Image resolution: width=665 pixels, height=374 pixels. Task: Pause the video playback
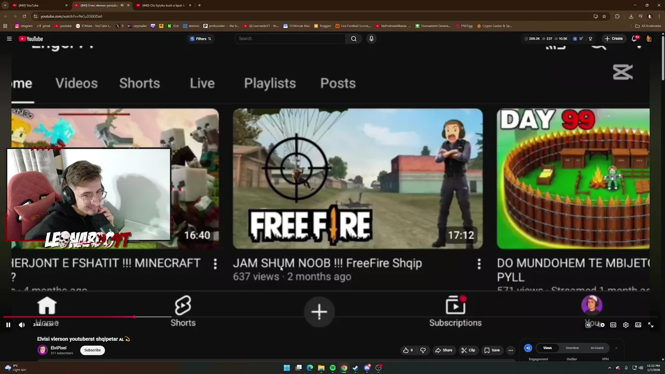pyautogui.click(x=8, y=325)
